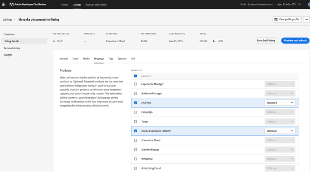This screenshot has width=310, height=172.
Task: Click View public profile button
Action: click(287, 19)
